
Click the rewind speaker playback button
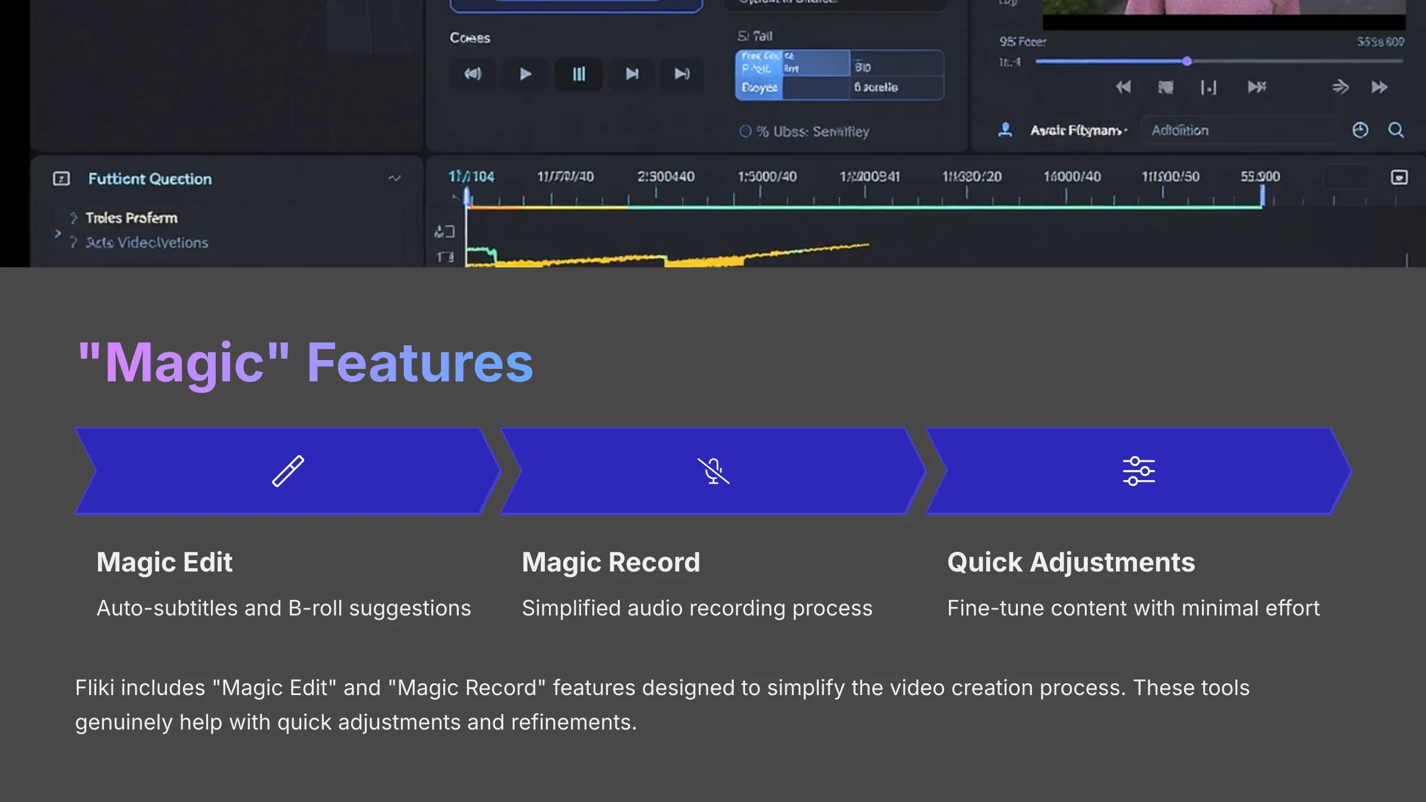coord(473,74)
